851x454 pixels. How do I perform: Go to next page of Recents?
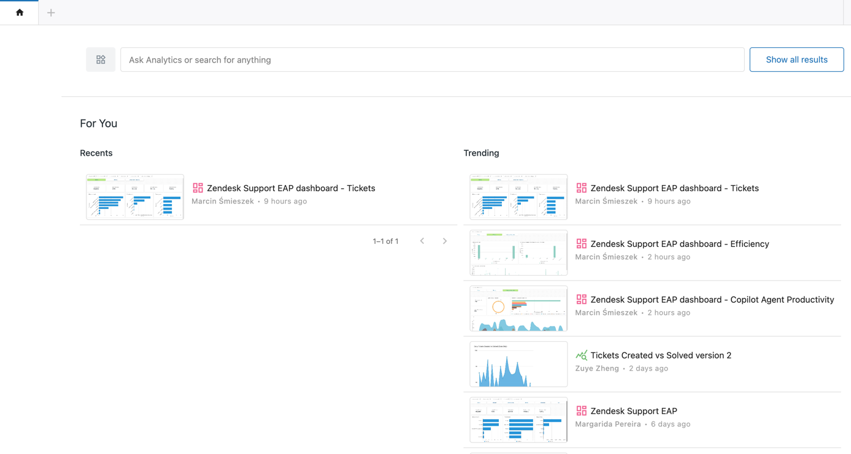[445, 241]
